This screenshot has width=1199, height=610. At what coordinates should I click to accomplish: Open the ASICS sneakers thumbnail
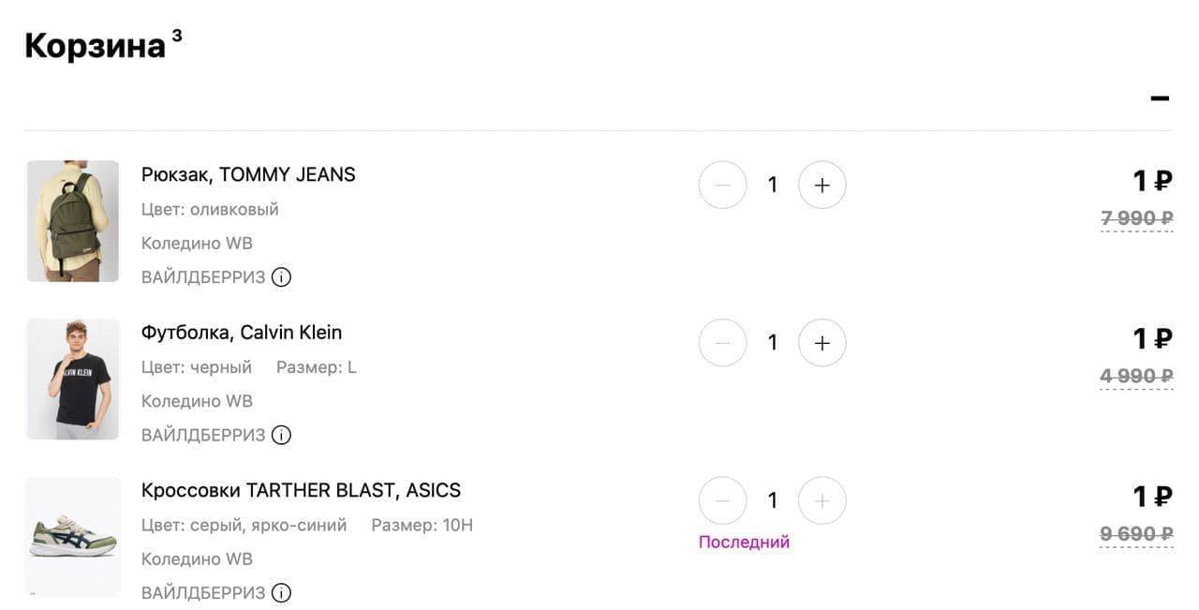pyautogui.click(x=73, y=537)
